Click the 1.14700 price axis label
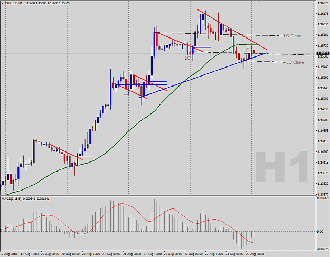This screenshot has width=330, height=257. click(x=323, y=120)
